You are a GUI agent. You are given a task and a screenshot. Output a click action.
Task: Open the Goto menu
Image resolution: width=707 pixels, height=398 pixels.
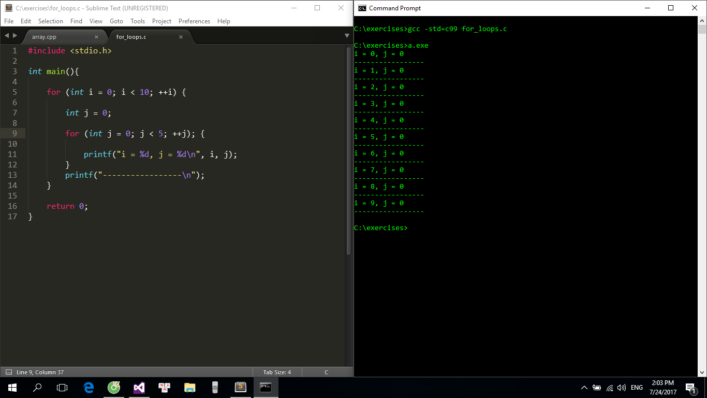(116, 21)
